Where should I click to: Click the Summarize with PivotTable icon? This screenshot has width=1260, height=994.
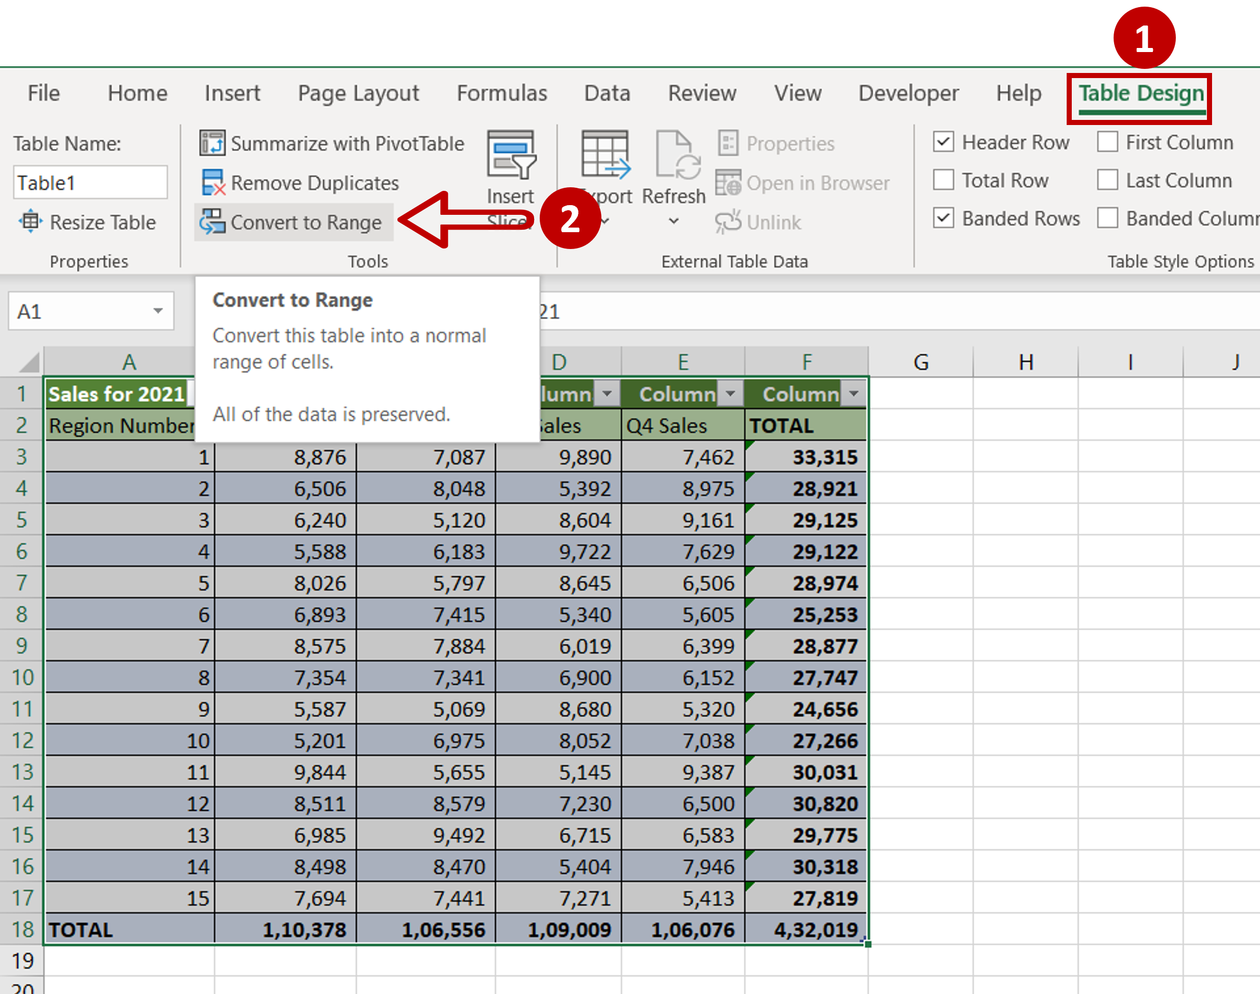pyautogui.click(x=211, y=143)
